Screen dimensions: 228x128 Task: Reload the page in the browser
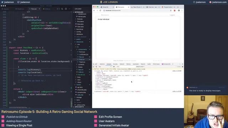point(100,10)
